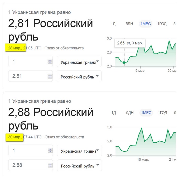Switch bottom chart to 5ДН range
The height and width of the screenshot is (178, 178).
coord(130,113)
